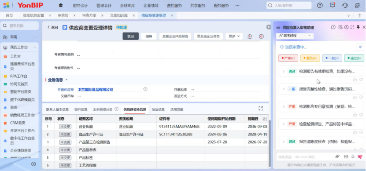366x171 pixels.
Task: Open the help question mark icon
Action: [320, 5]
